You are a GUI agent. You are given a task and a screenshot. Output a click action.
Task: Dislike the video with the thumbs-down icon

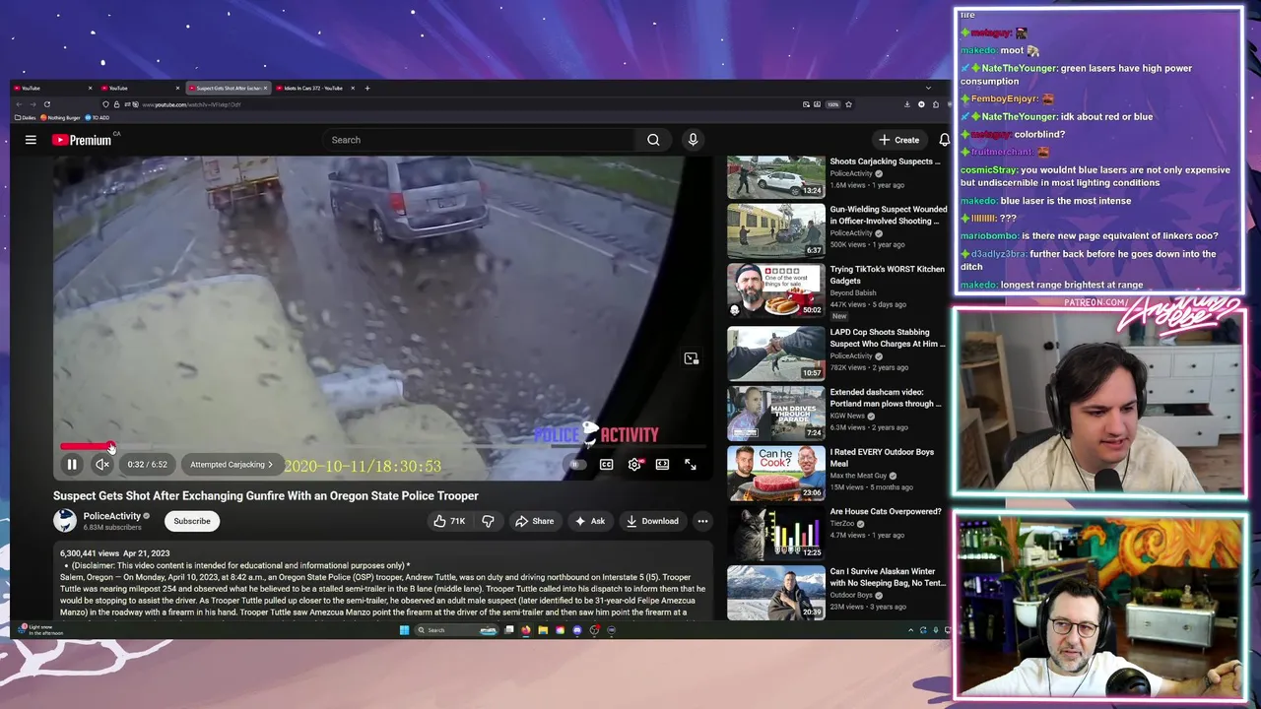[x=488, y=521]
